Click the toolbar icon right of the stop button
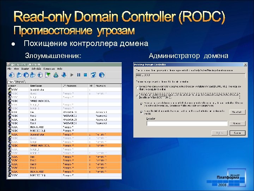Viewport: 254px width, 191px height. pos(93,75)
